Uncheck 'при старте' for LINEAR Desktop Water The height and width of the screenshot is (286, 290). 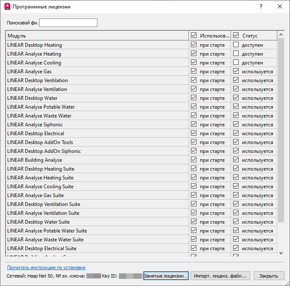[x=193, y=98]
